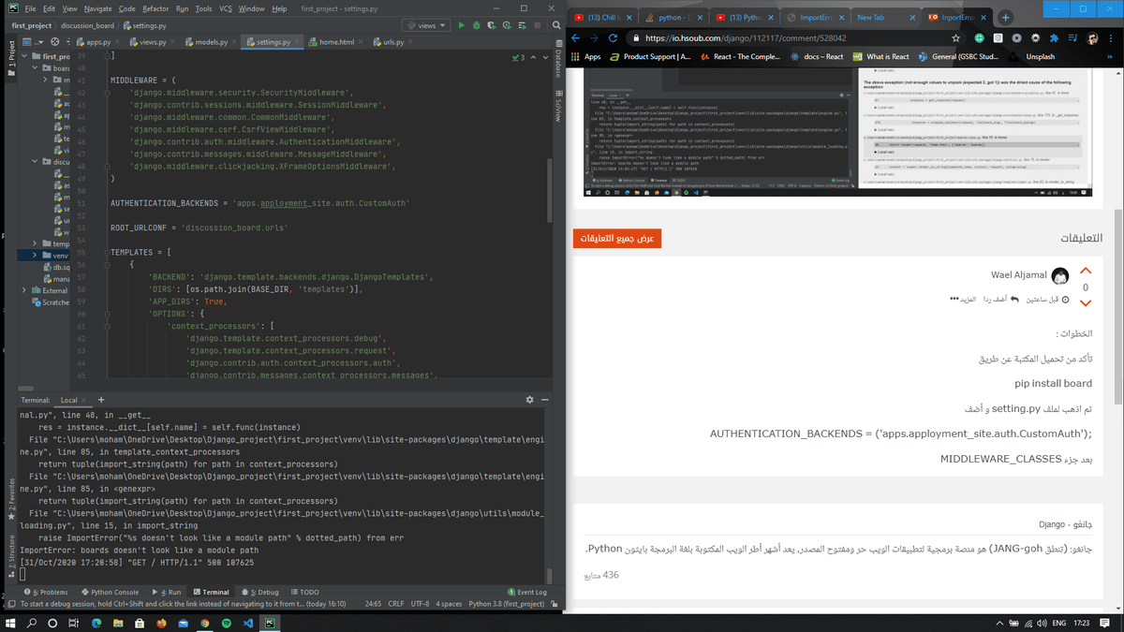
Task: Run the project with green play button
Action: click(461, 26)
